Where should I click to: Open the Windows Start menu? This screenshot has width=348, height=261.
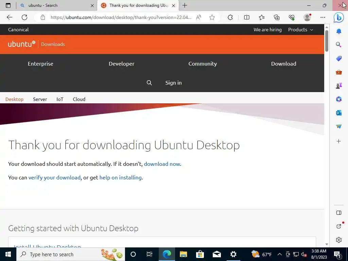[8, 254]
